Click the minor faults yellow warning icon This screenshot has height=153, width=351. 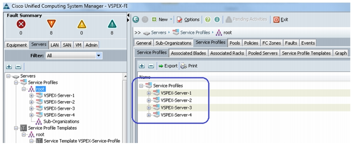[x=82, y=24]
